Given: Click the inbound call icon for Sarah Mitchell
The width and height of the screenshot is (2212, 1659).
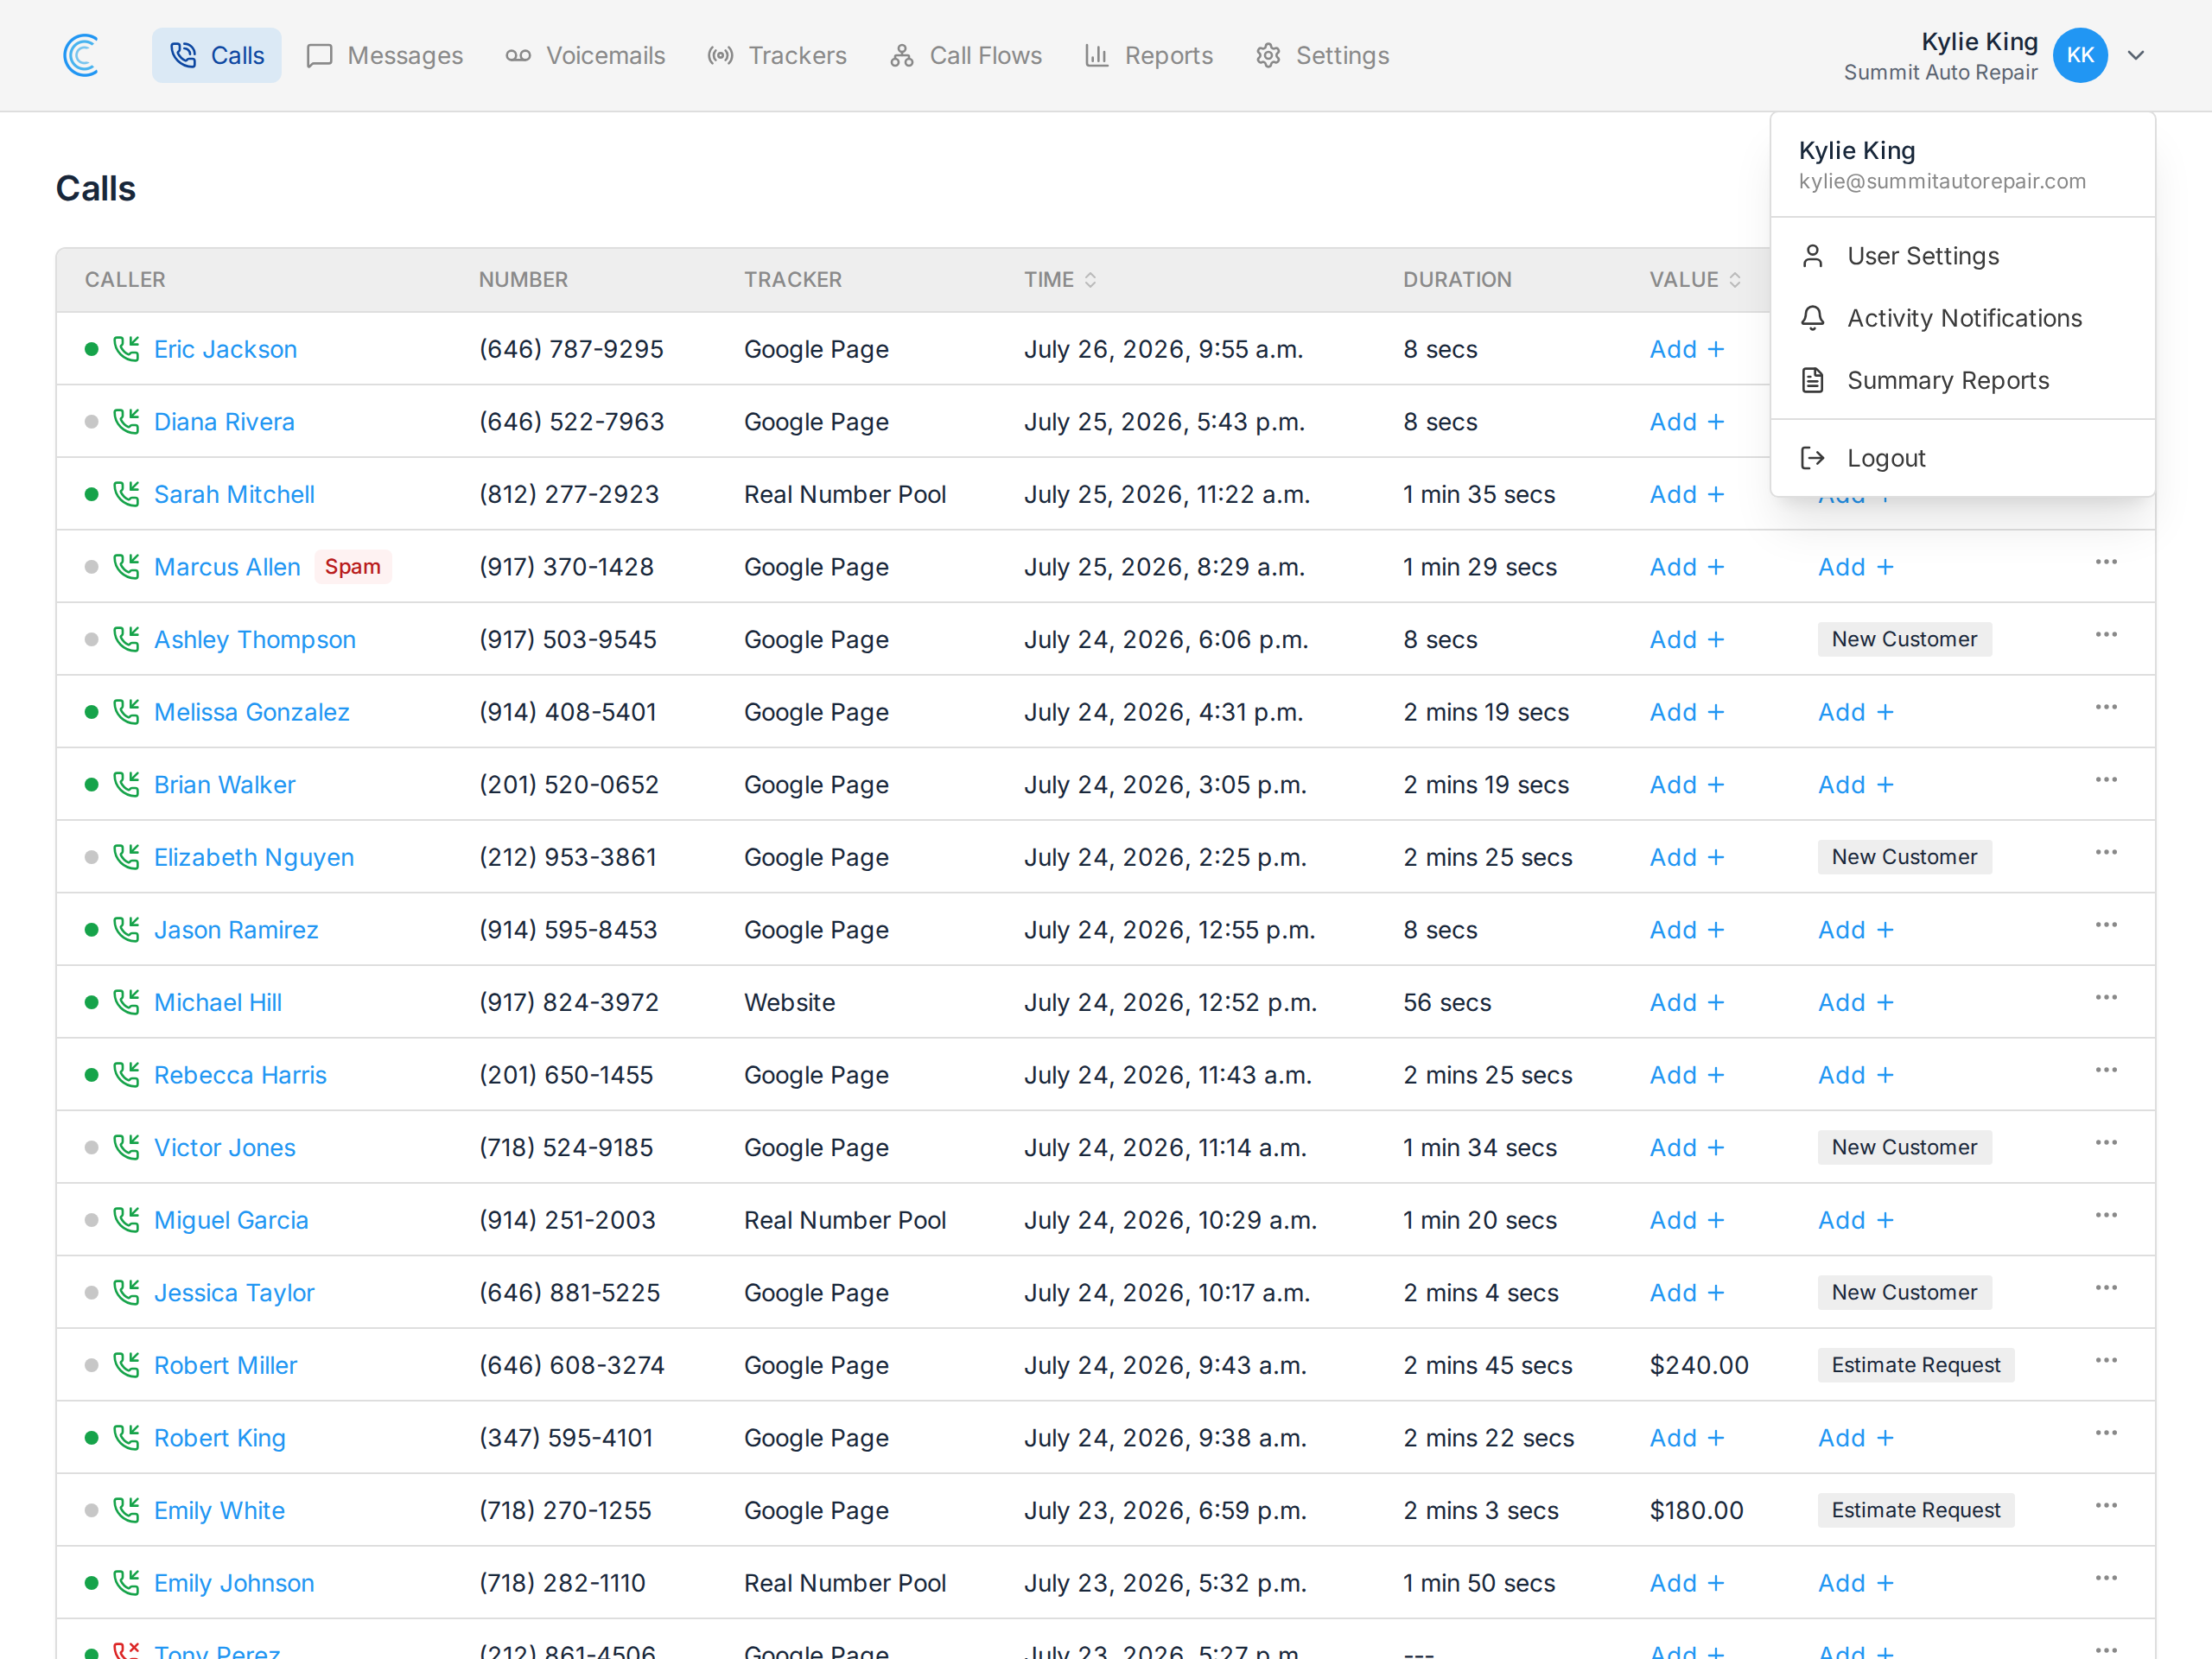Looking at the screenshot, I should click(x=126, y=494).
